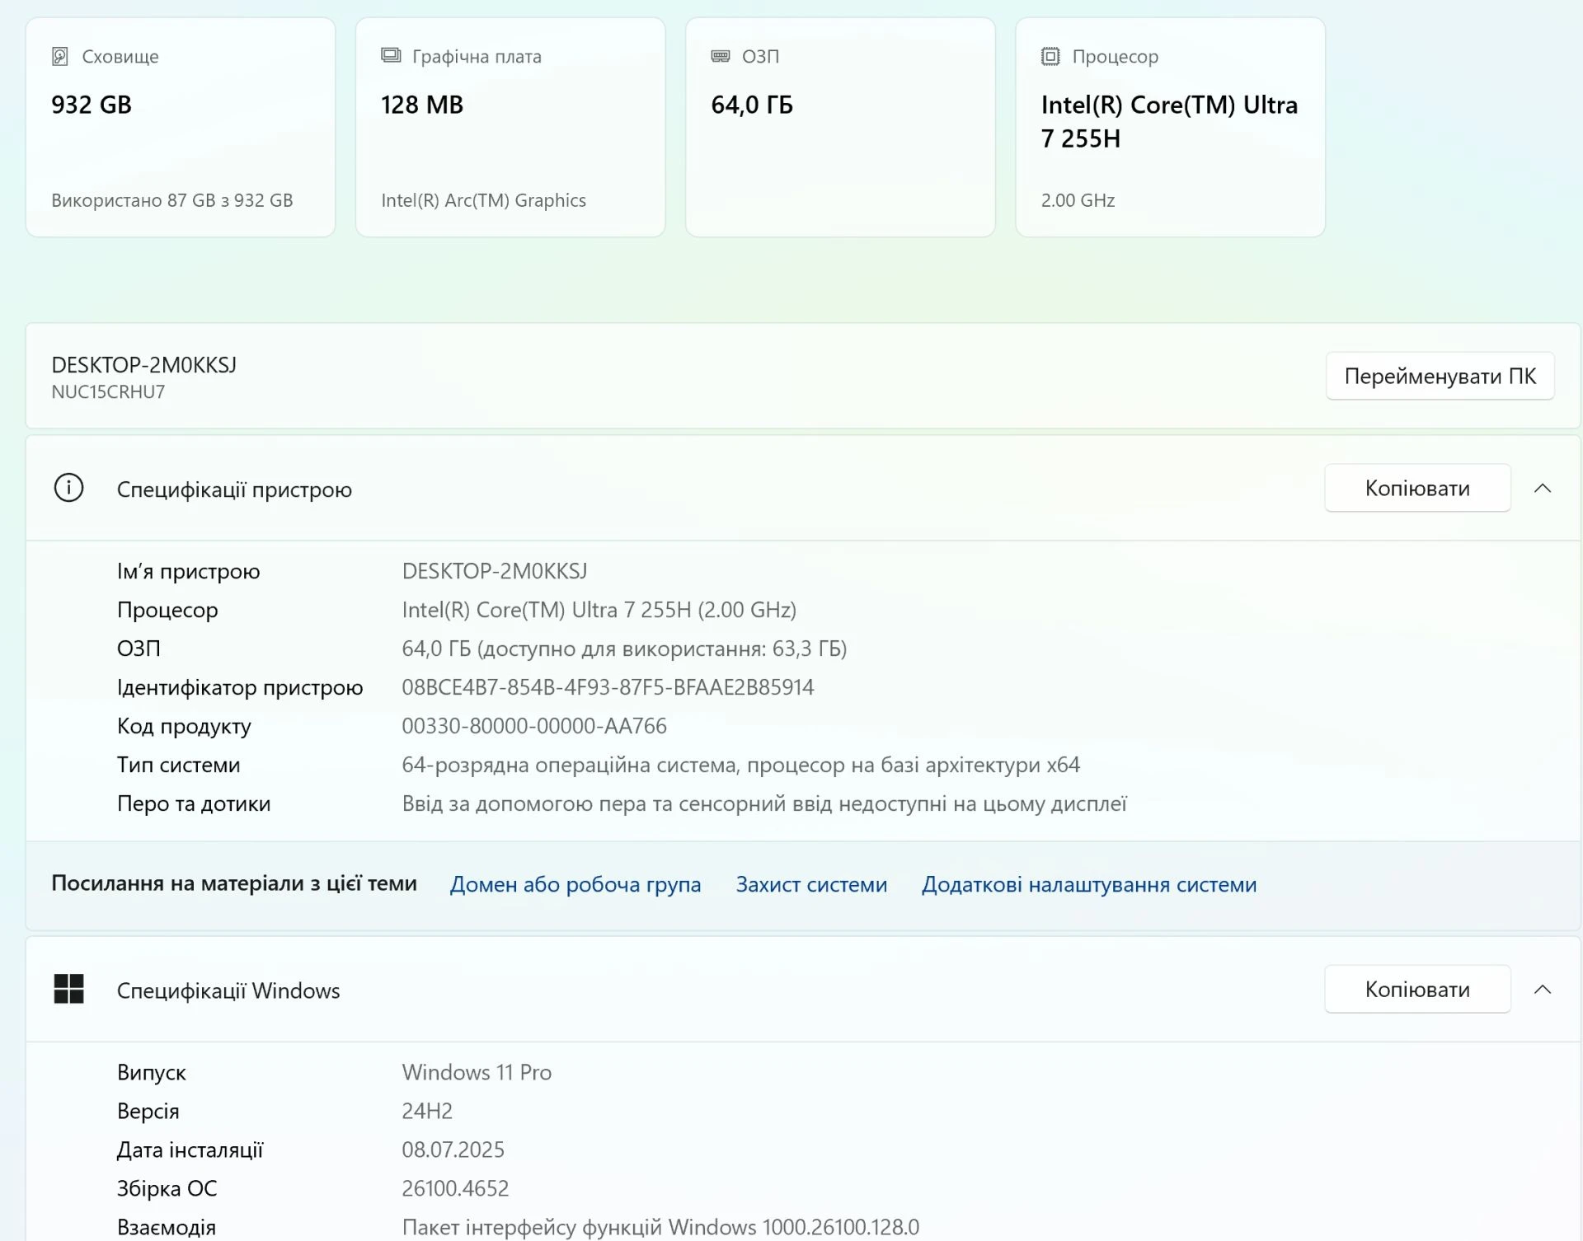Image resolution: width=1583 pixels, height=1241 pixels.
Task: Click the storage disk icon on Сховище card
Action: [x=59, y=56]
